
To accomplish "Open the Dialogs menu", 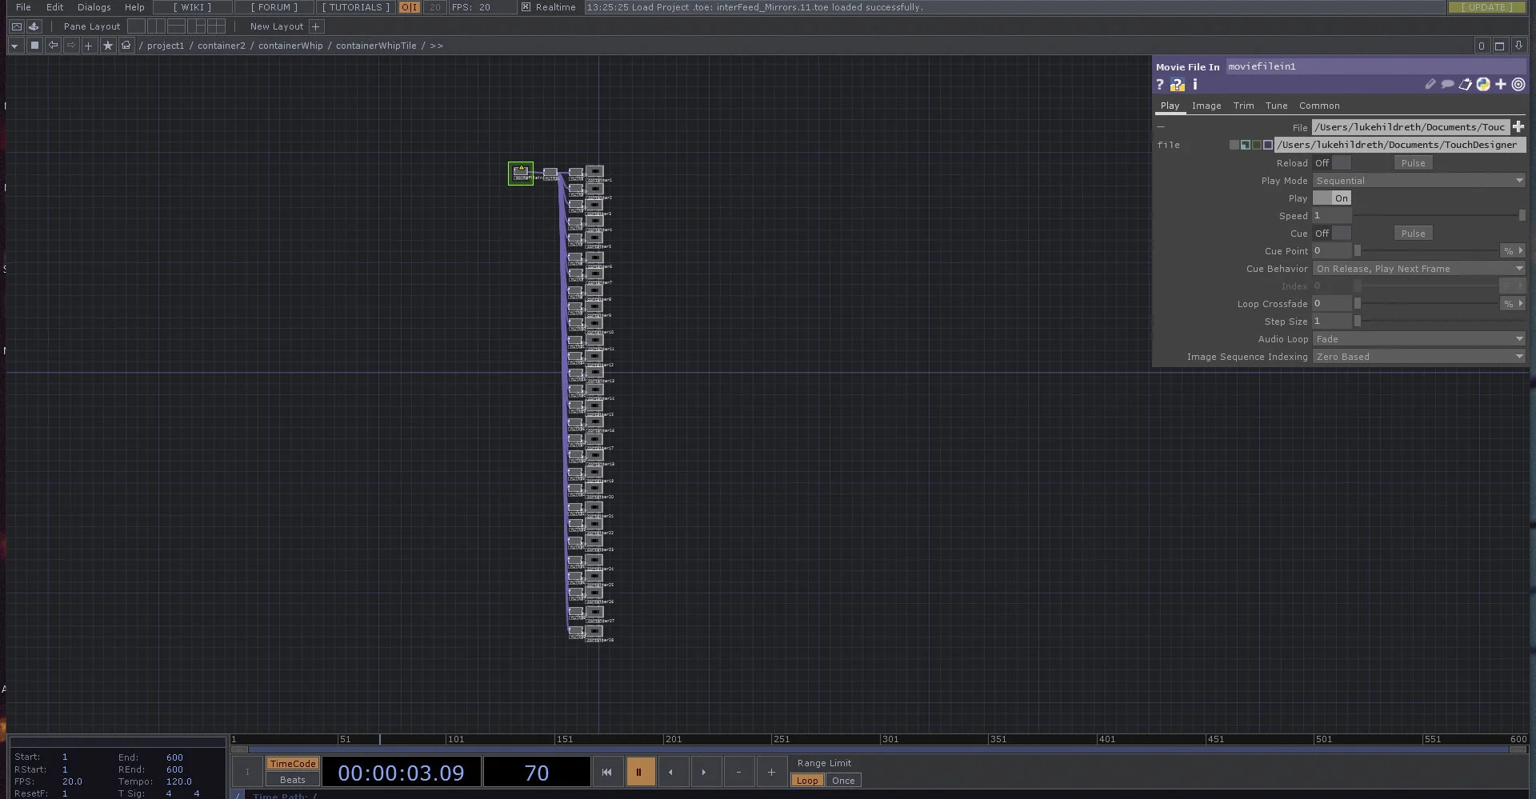I will click(94, 7).
